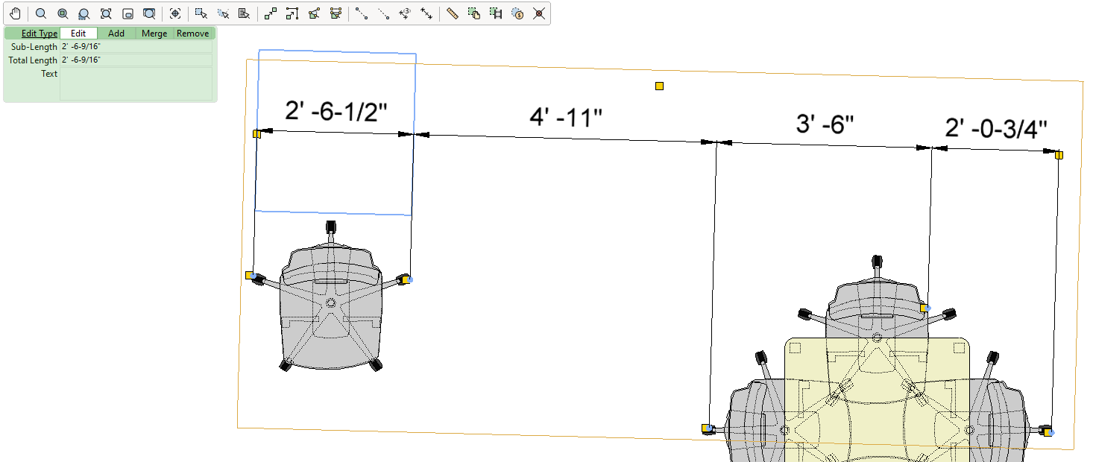1093x462 pixels.
Task: Click the zoom extents icon with corner brackets
Action: [106, 13]
